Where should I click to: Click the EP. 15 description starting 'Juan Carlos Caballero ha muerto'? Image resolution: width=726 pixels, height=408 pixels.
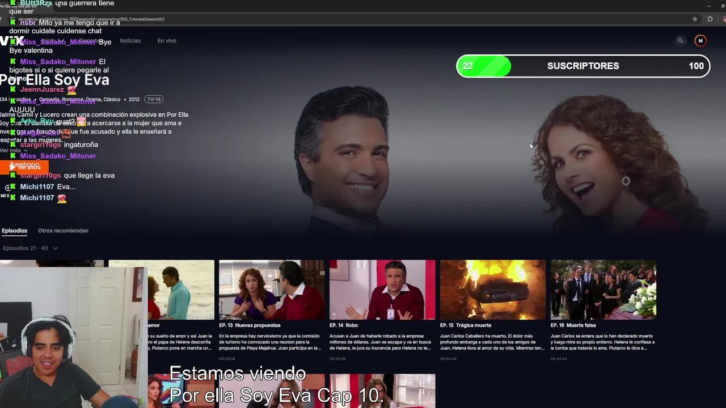[x=492, y=342]
